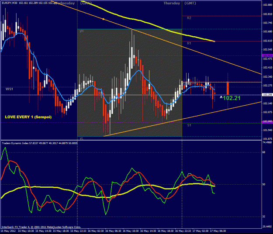Image resolution: width=273 pixels, height=234 pixels.
Task: Click the Thursday day label
Action: click(172, 3)
